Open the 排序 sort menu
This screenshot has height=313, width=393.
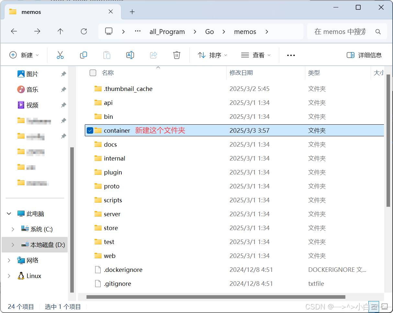tap(212, 55)
